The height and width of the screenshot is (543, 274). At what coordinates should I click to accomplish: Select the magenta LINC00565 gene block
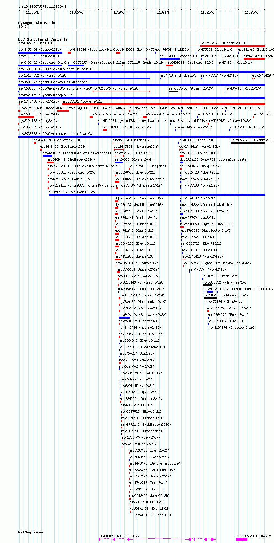pos(242,539)
